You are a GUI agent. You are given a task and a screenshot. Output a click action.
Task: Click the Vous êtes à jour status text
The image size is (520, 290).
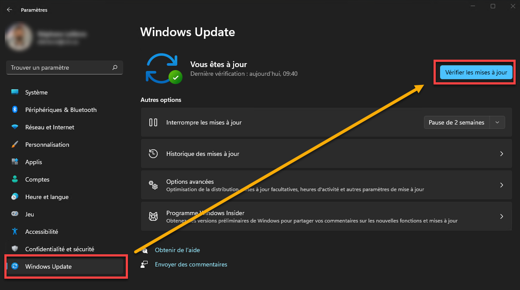[219, 64]
